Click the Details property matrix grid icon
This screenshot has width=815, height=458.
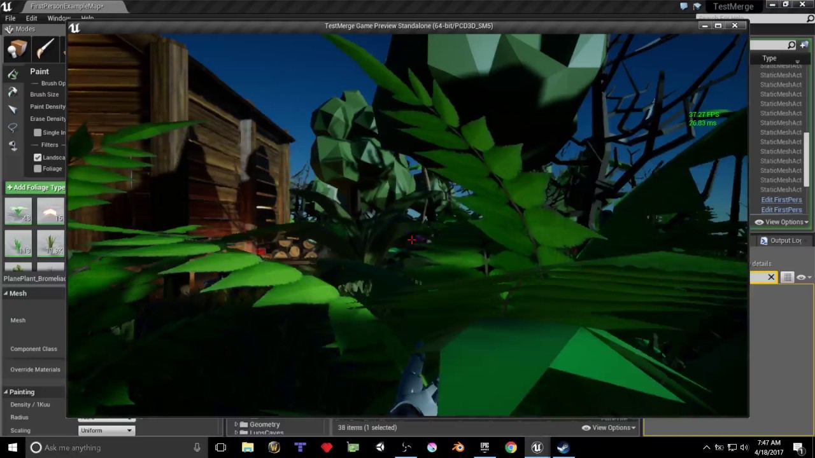point(788,277)
